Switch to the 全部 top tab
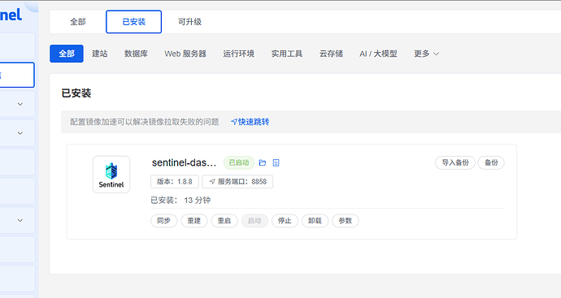The width and height of the screenshot is (561, 298). click(x=78, y=22)
